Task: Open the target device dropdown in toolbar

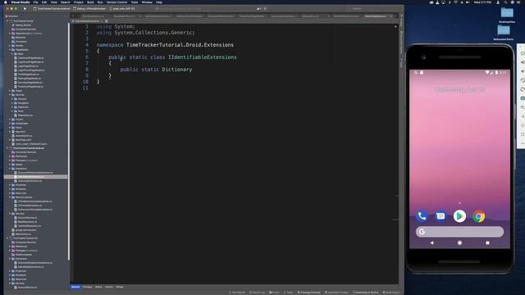Action: pyautogui.click(x=122, y=9)
